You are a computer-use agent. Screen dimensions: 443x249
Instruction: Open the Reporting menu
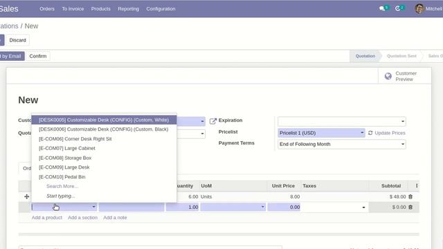[128, 9]
